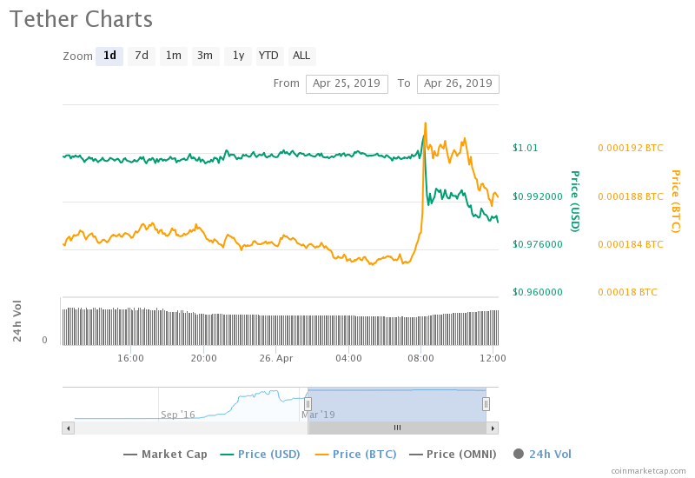Image resolution: width=695 pixels, height=478 pixels.
Task: Click the 12:00 time axis label
Action: point(493,358)
